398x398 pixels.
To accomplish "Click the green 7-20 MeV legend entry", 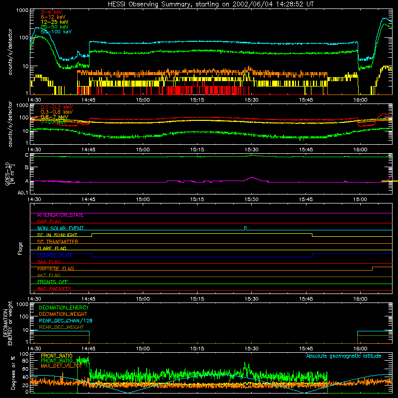I will 54,122.
